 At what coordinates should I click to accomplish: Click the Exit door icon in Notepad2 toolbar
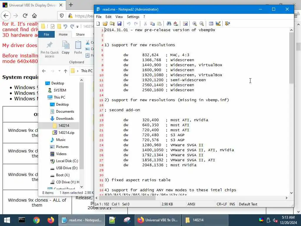228,24
